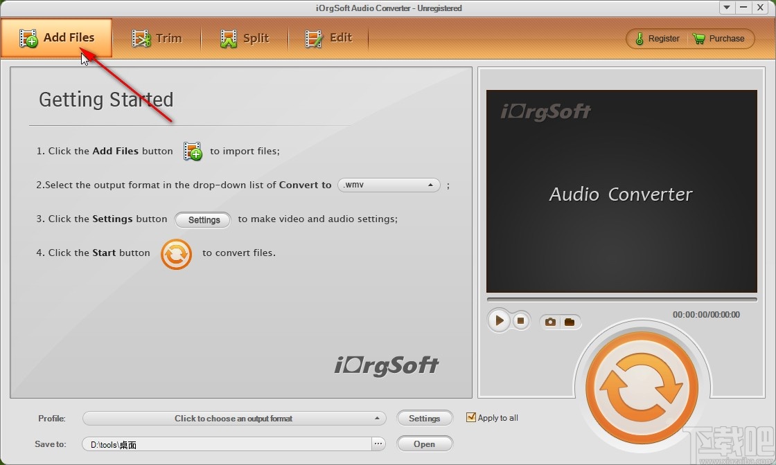Uncheck the Apply to all checkbox
Image resolution: width=776 pixels, height=465 pixels.
coord(471,417)
